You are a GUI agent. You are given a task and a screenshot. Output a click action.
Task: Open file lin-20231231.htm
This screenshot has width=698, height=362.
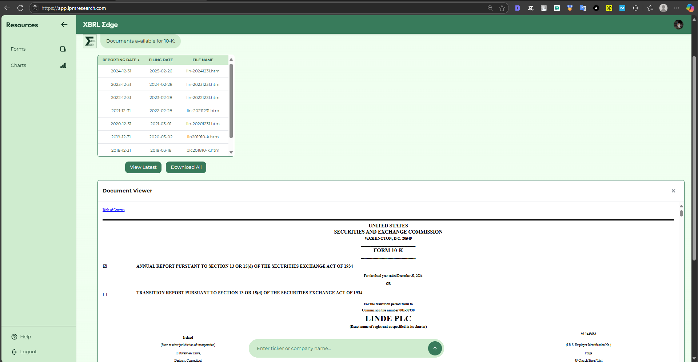203,84
